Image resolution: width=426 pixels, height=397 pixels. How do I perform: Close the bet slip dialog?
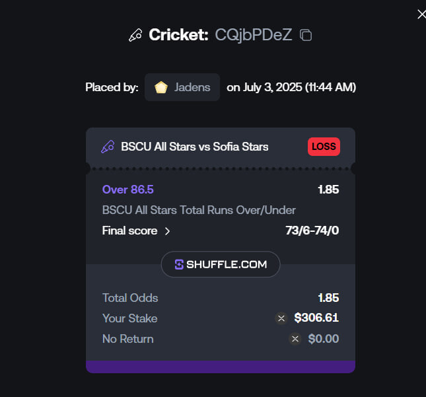421,14
